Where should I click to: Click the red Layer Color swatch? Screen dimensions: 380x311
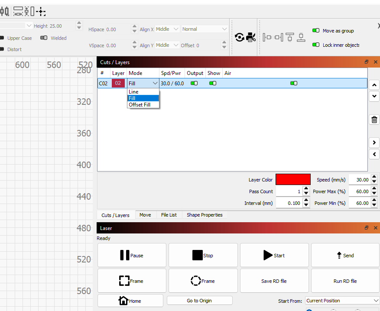click(x=293, y=179)
